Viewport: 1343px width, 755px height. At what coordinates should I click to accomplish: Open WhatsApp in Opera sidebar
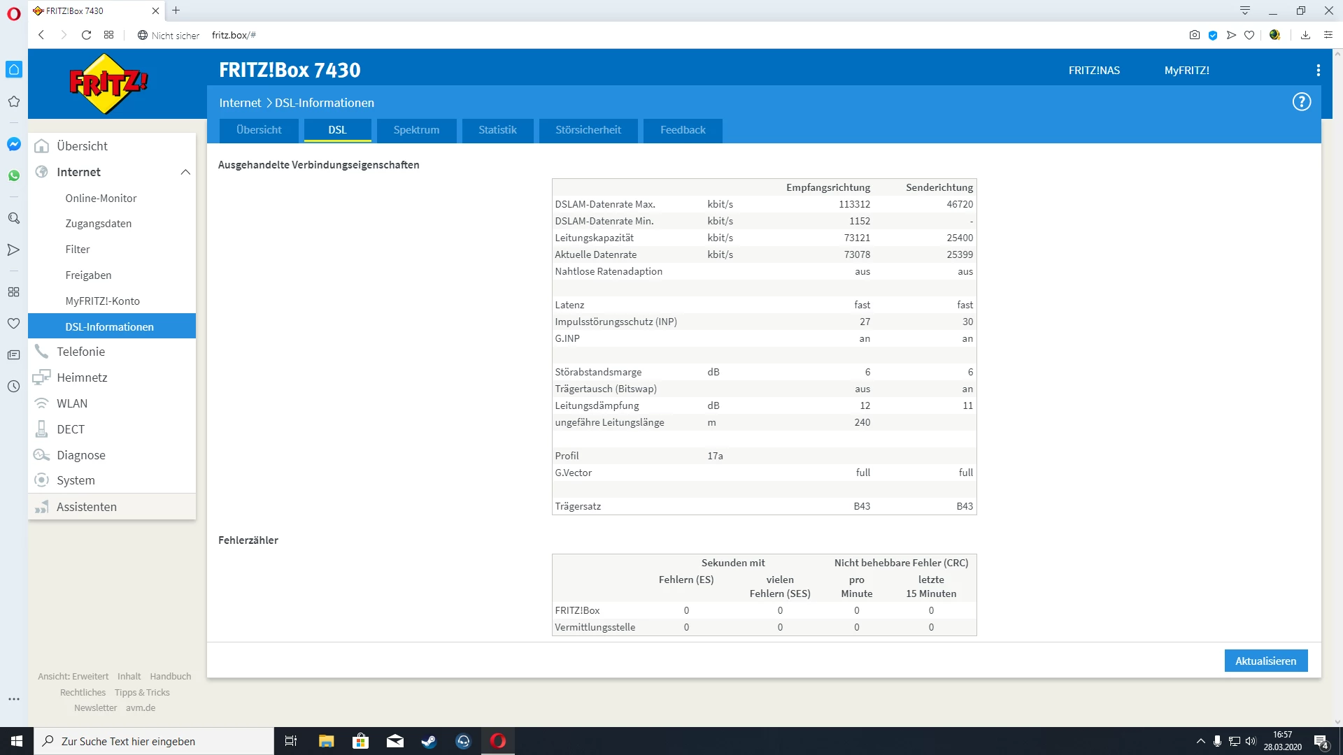click(13, 175)
